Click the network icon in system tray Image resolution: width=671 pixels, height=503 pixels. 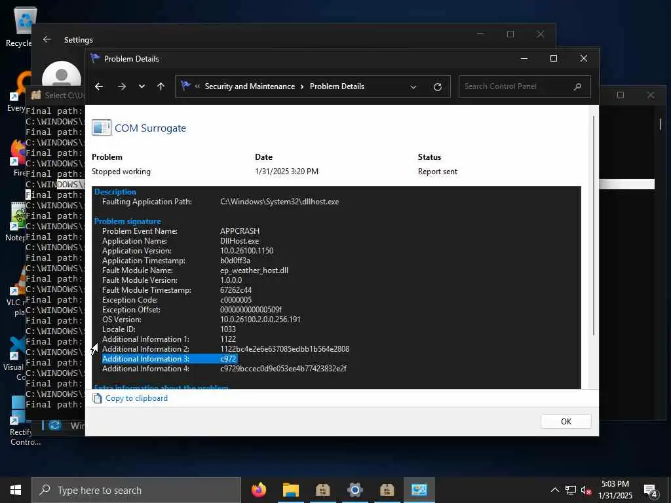(x=571, y=490)
